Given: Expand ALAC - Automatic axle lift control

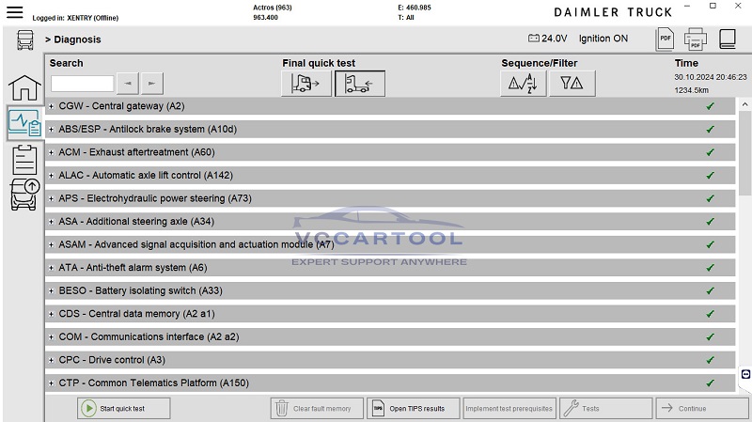Looking at the screenshot, I should point(52,176).
